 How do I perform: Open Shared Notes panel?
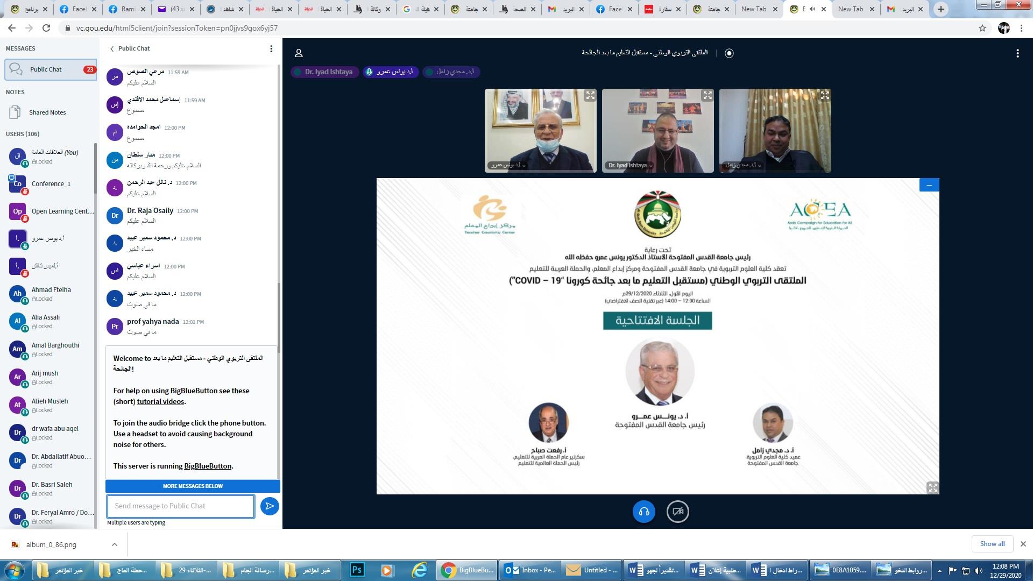click(x=47, y=112)
